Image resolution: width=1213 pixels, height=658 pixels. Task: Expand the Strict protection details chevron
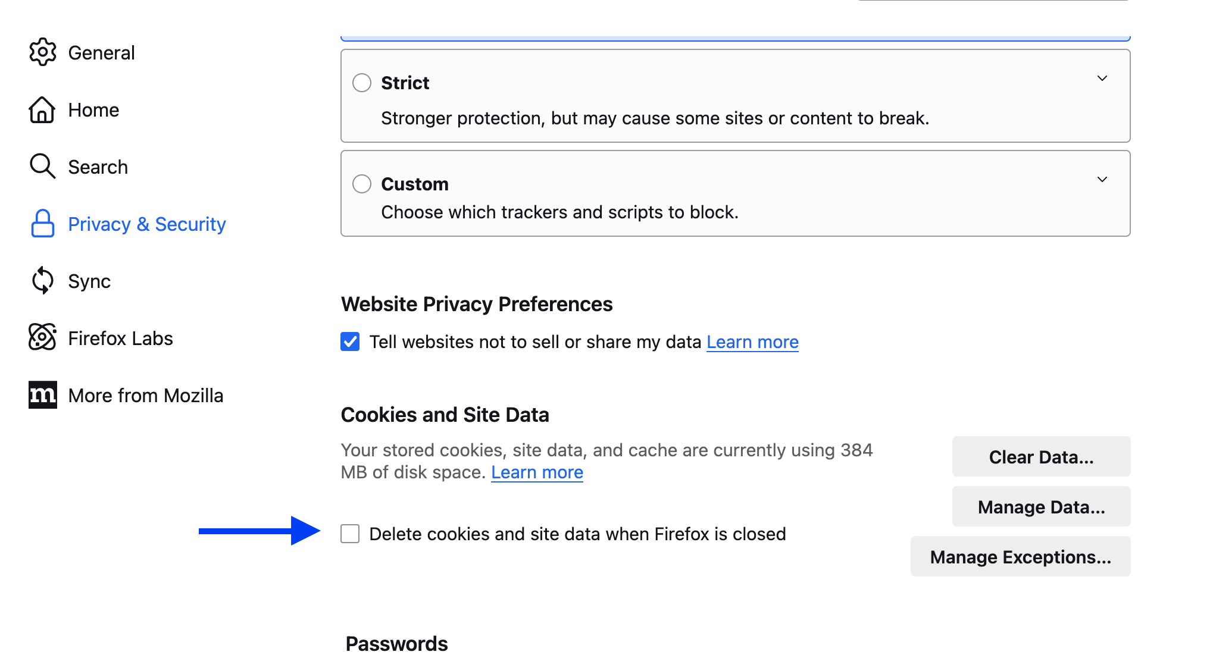pos(1102,79)
